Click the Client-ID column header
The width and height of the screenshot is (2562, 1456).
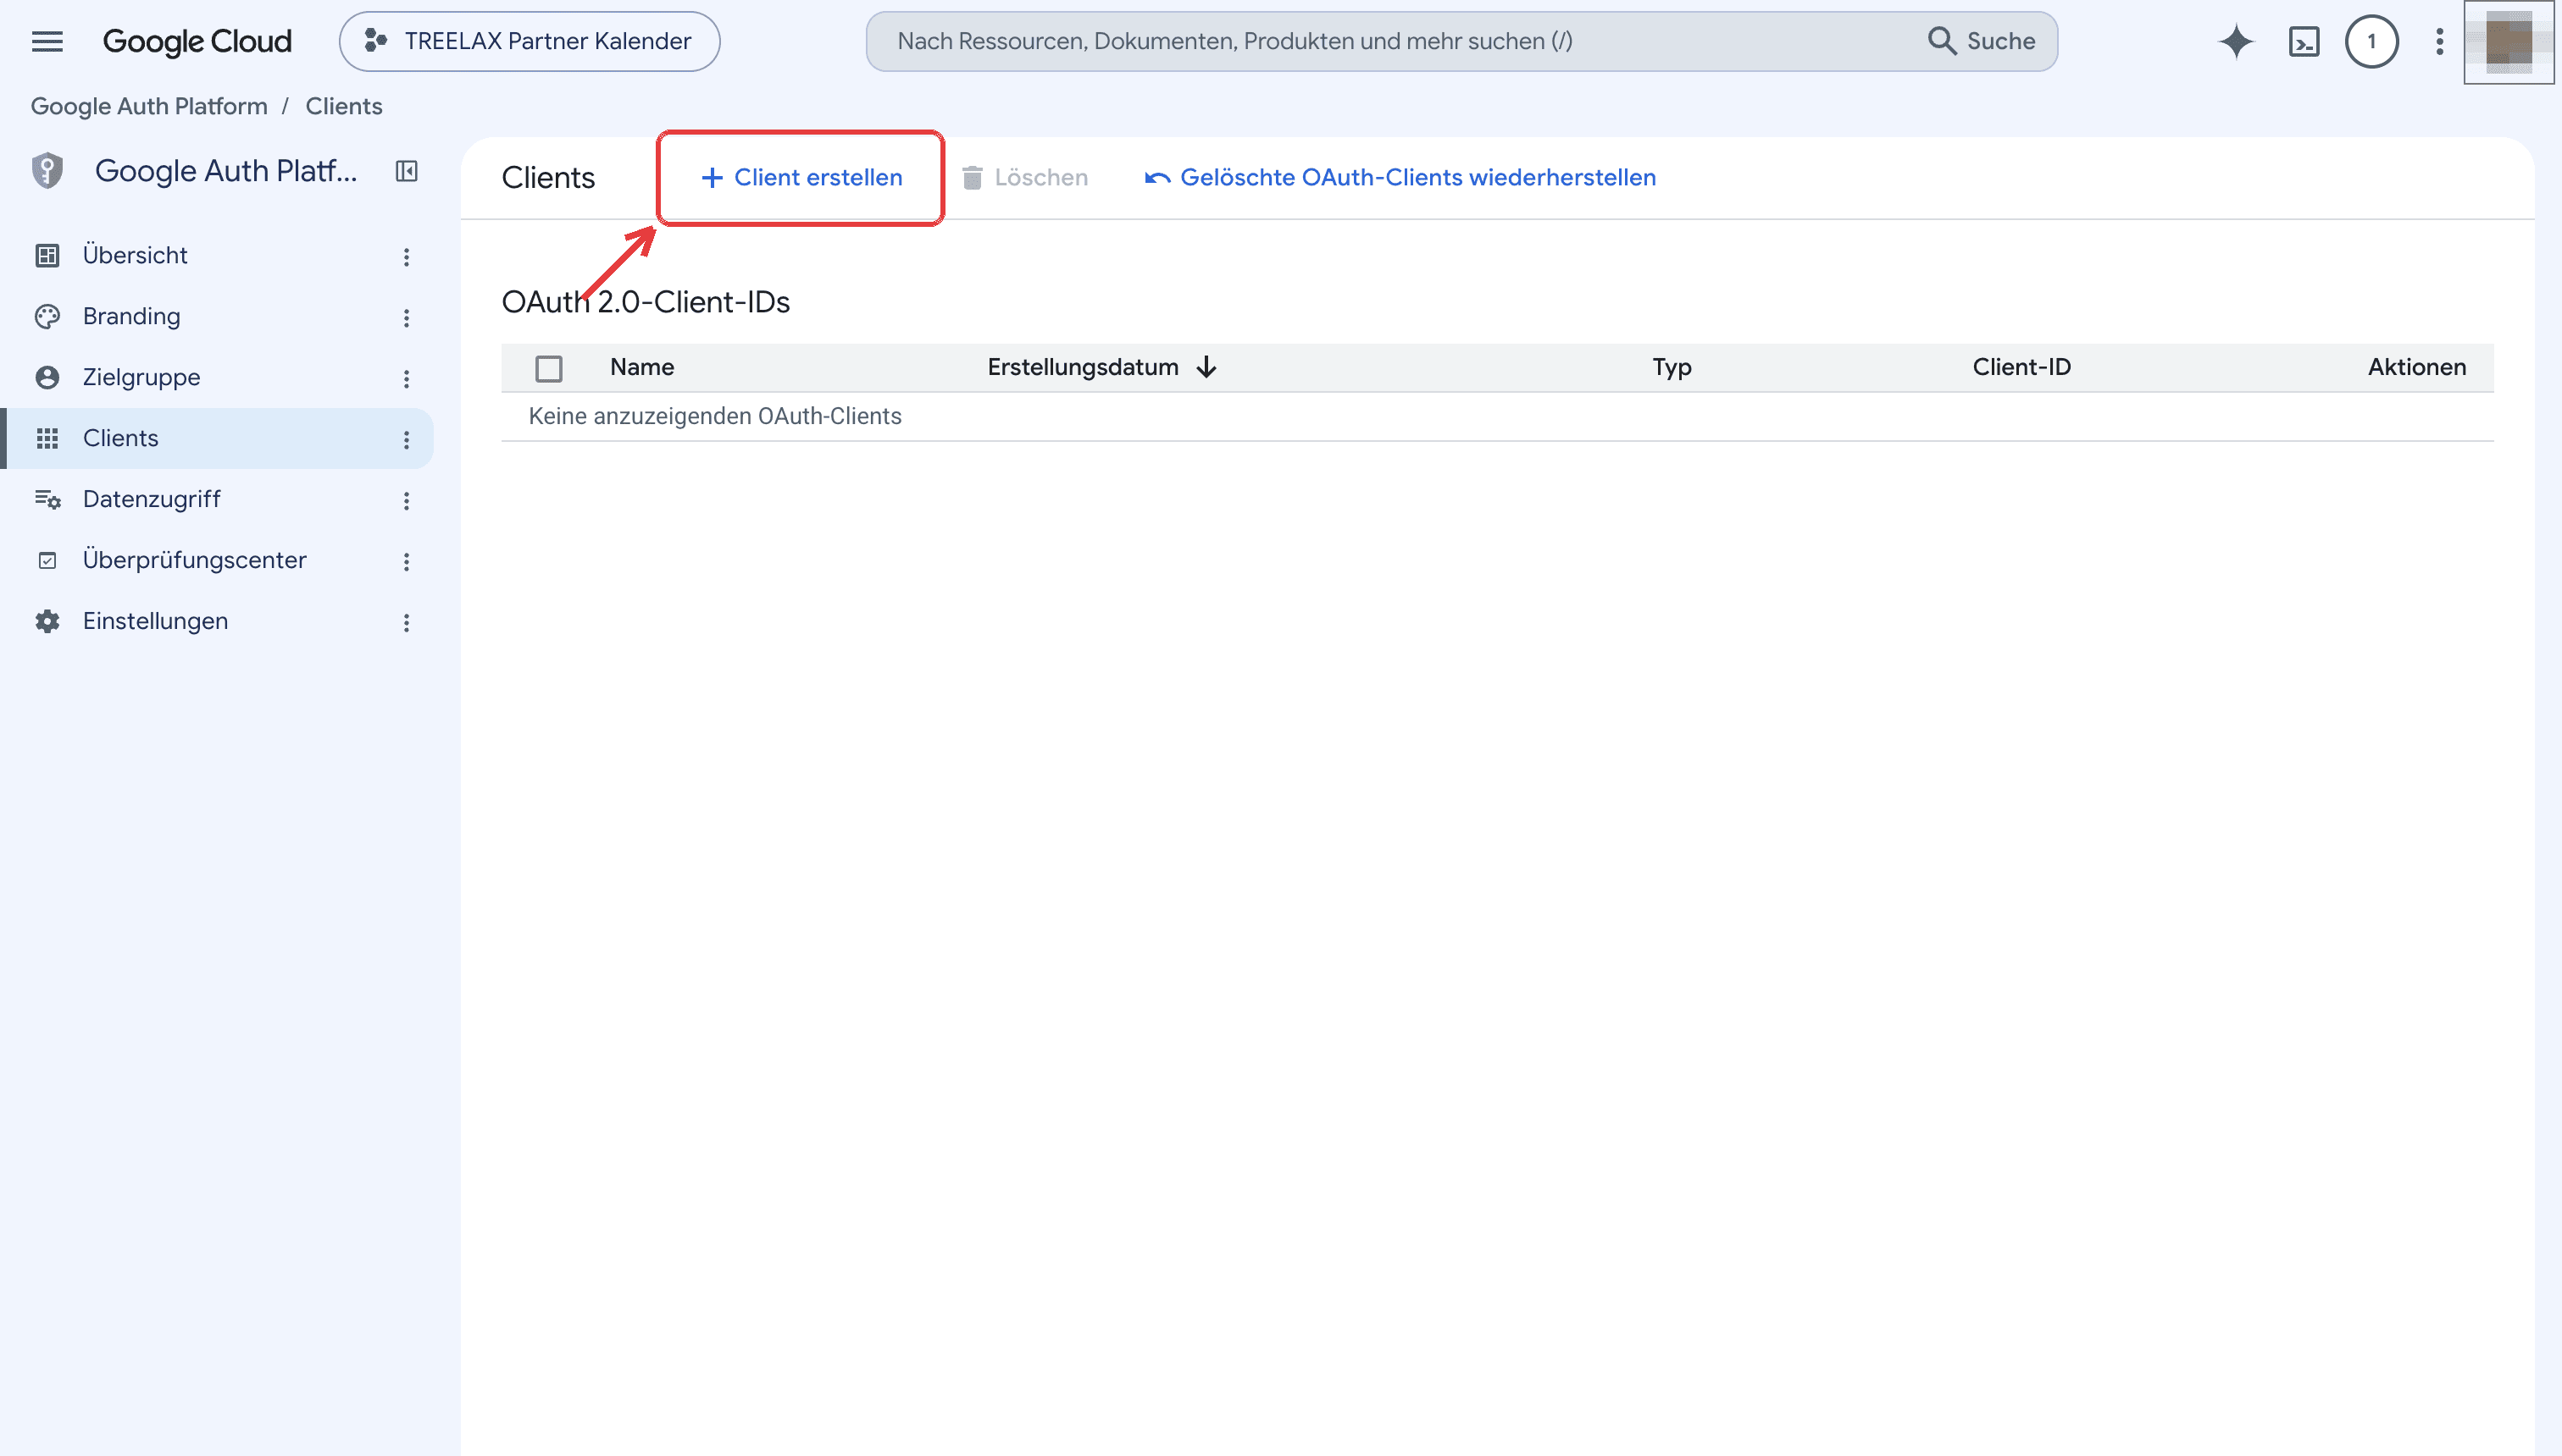coord(2021,367)
